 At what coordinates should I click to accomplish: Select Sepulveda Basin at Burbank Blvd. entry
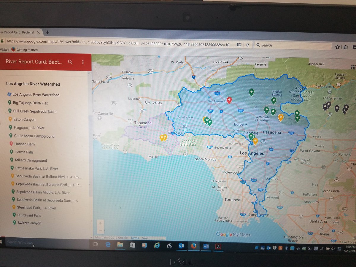tap(46, 185)
